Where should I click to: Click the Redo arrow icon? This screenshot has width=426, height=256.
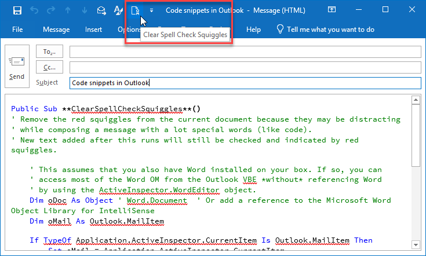click(51, 10)
